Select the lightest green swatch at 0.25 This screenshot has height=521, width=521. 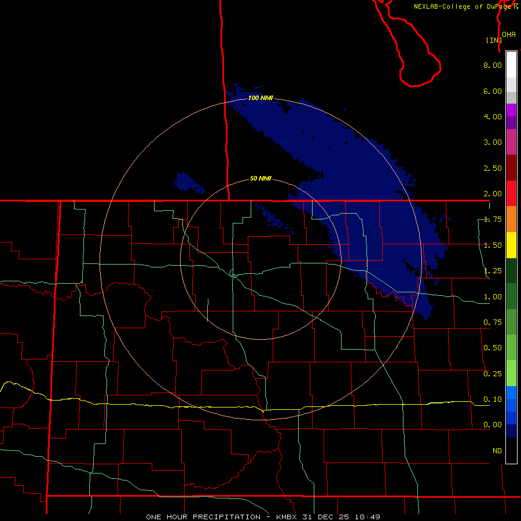(x=511, y=373)
